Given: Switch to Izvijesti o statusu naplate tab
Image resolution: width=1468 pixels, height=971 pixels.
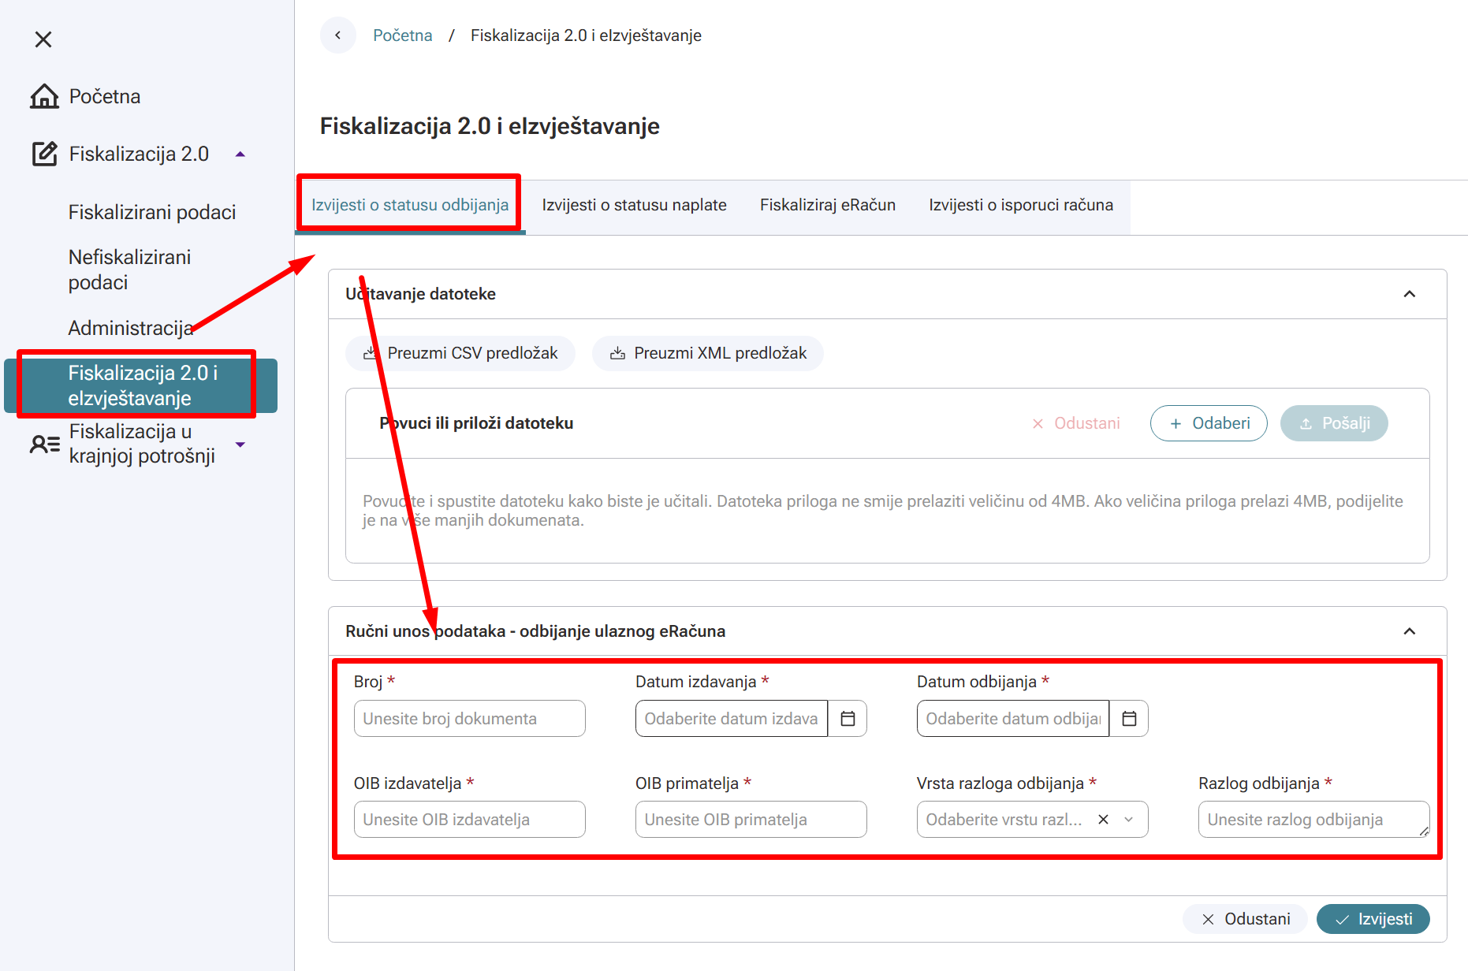Looking at the screenshot, I should (x=634, y=205).
